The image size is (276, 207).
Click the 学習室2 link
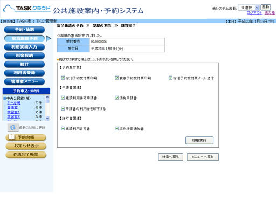[13, 117]
